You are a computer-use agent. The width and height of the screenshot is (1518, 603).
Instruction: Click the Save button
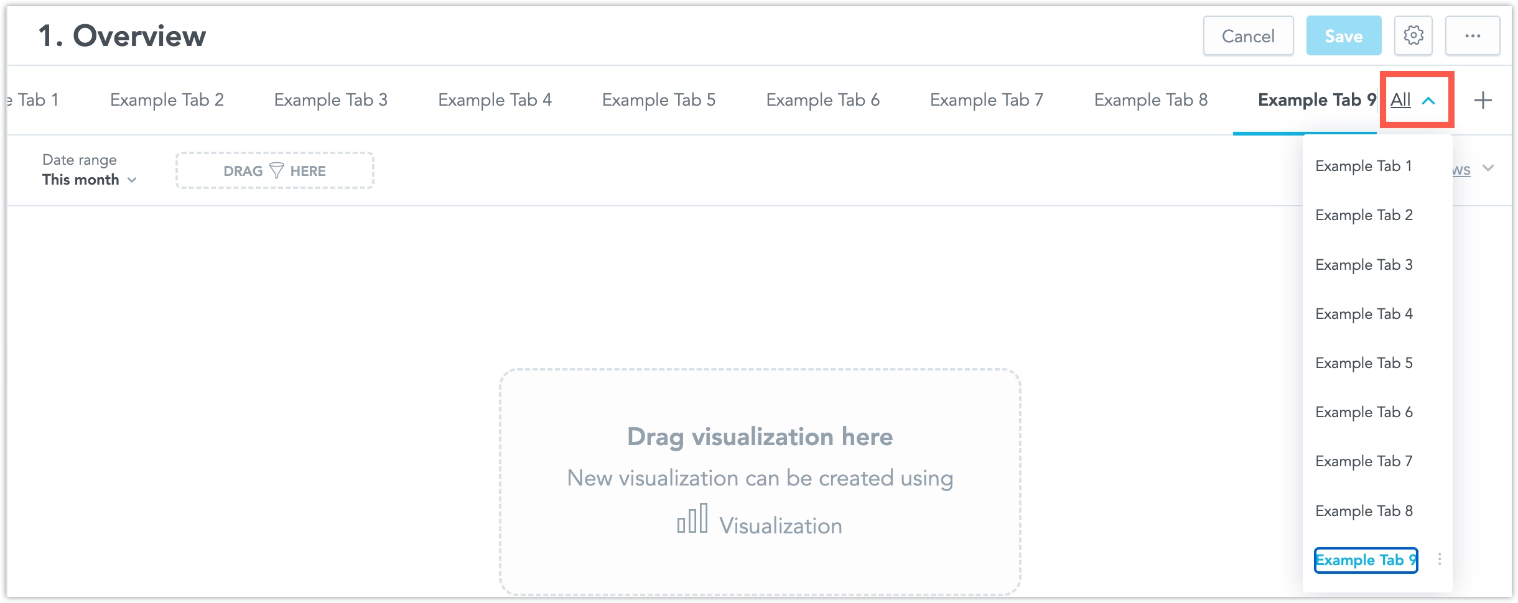(1343, 36)
